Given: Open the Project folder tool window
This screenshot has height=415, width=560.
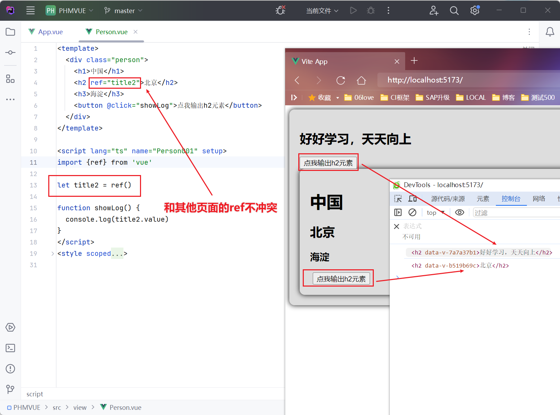Looking at the screenshot, I should coord(10,32).
